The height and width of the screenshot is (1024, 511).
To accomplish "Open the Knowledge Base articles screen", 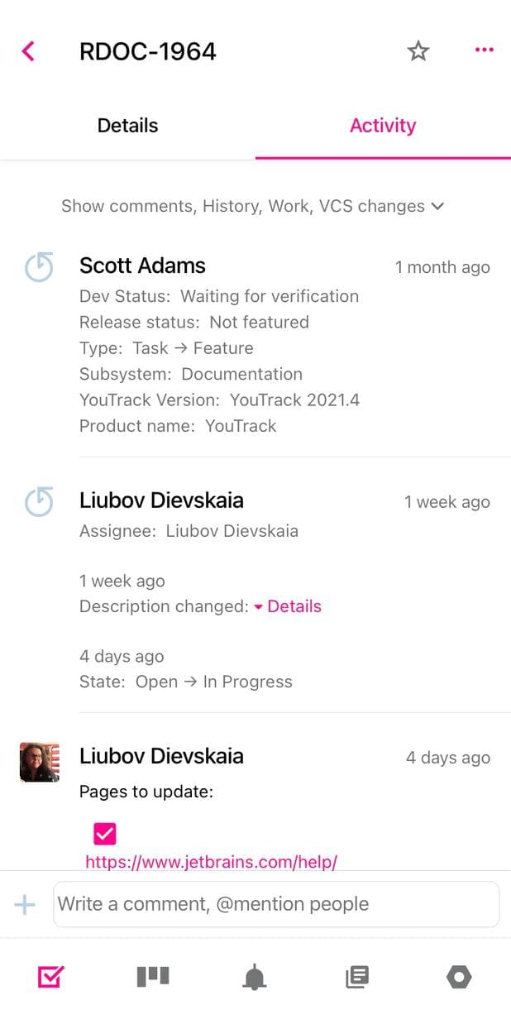I will [356, 977].
